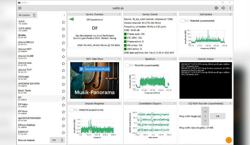
Task: Expand the All stations dropdown
Action: (x=27, y=15)
